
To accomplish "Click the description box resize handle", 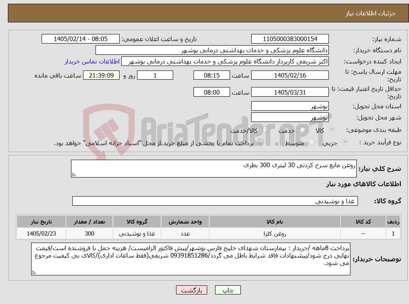I will tap(73, 175).
